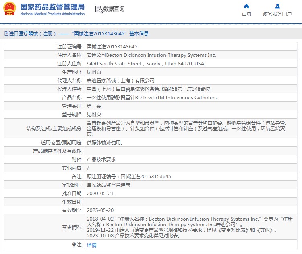Click 产品技术要求 attachment value

(x=101, y=160)
